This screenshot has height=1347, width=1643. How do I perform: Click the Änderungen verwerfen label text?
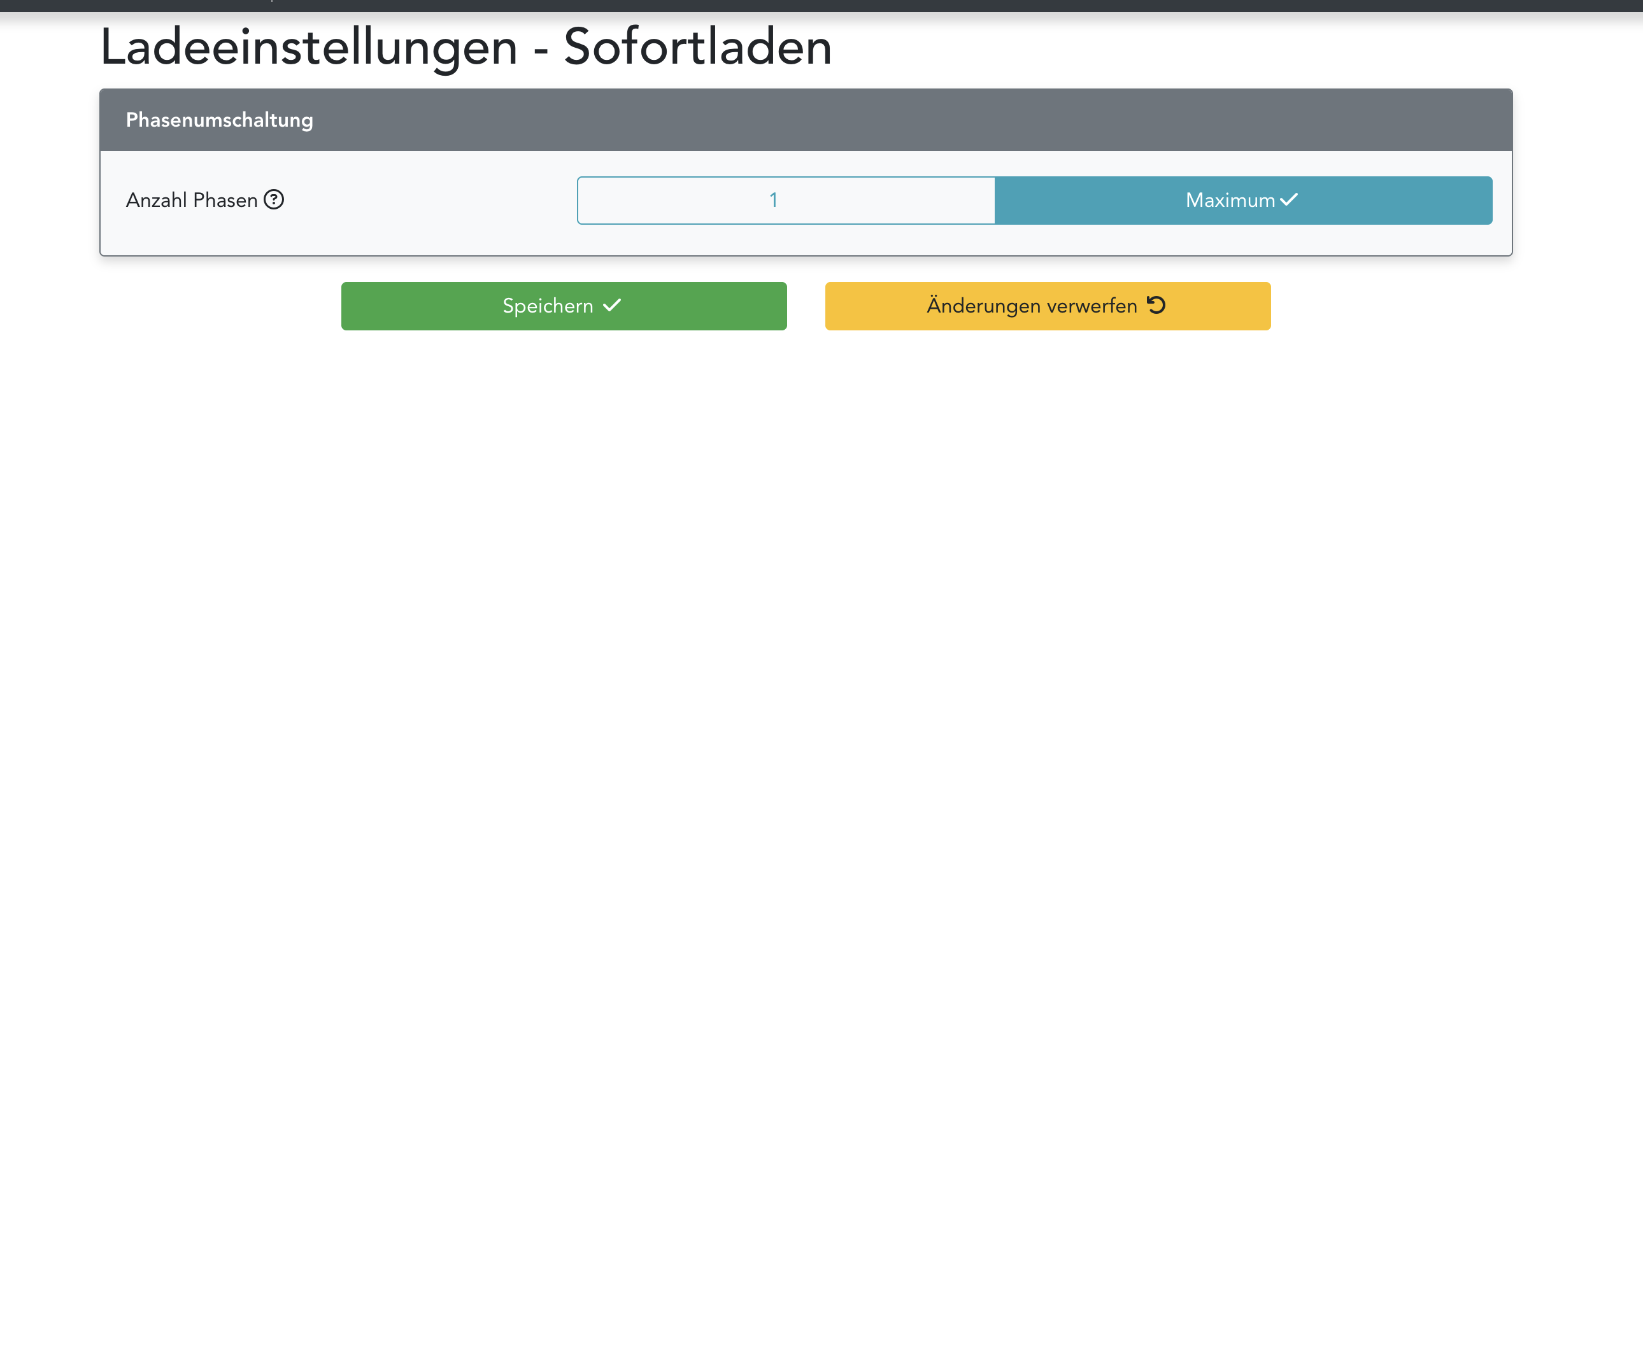pyautogui.click(x=1032, y=306)
